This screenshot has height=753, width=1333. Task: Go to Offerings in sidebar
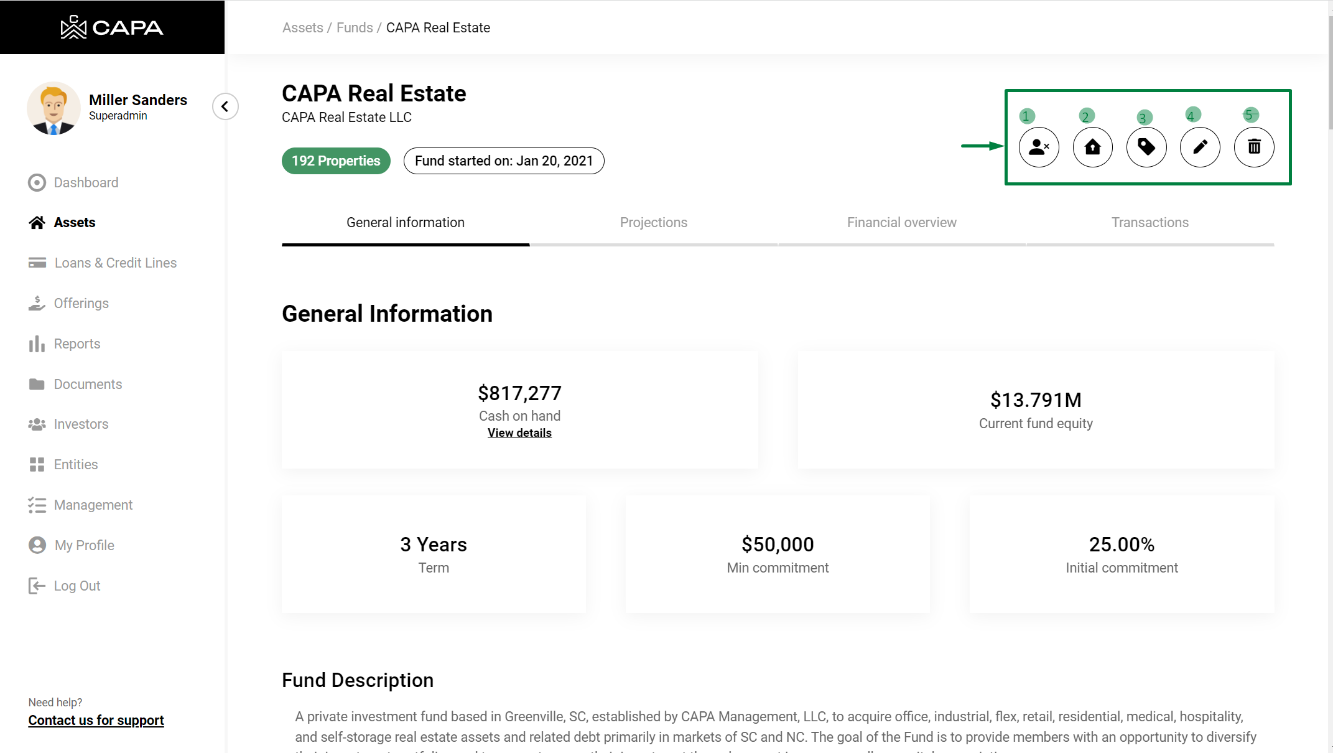(x=81, y=303)
